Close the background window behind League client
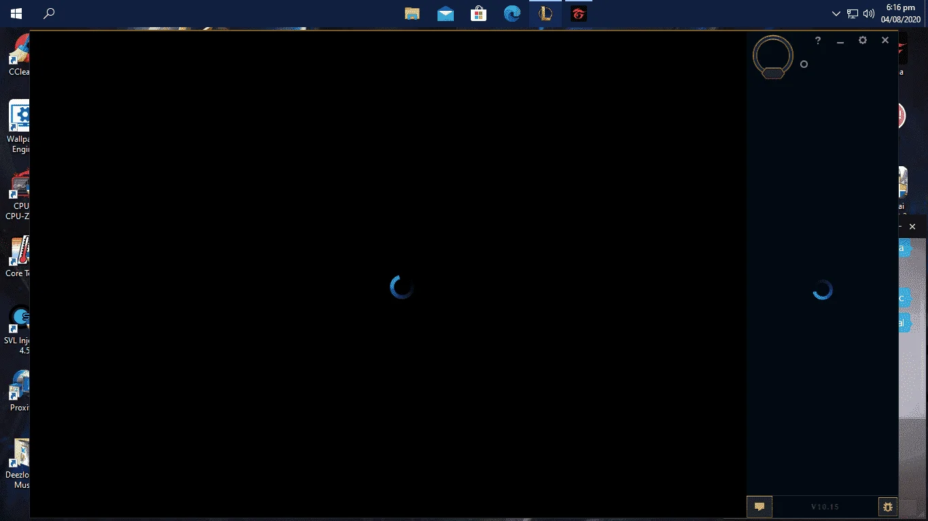 912,227
